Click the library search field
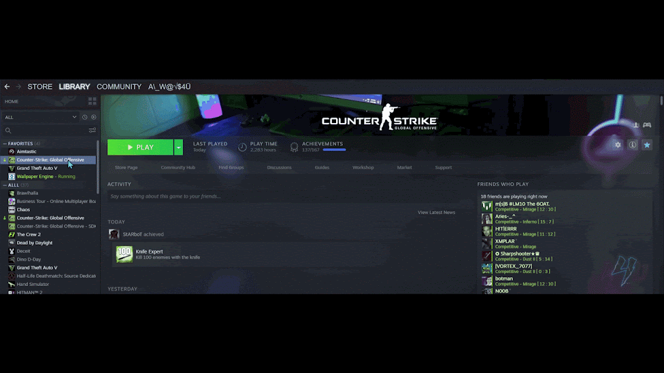 (49, 130)
